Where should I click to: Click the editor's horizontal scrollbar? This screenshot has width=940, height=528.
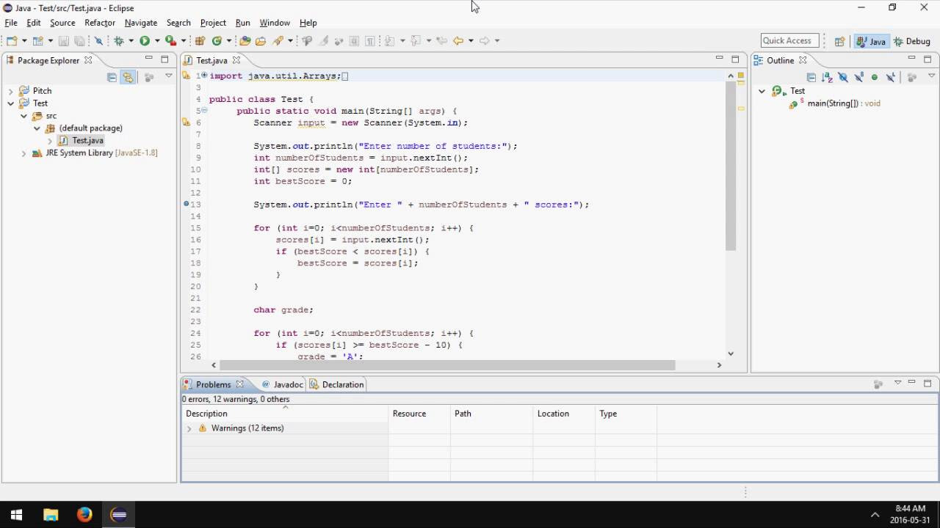pyautogui.click(x=446, y=364)
